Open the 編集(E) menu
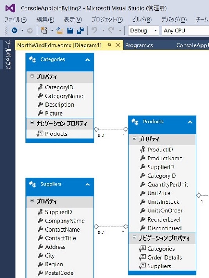 (x=45, y=19)
